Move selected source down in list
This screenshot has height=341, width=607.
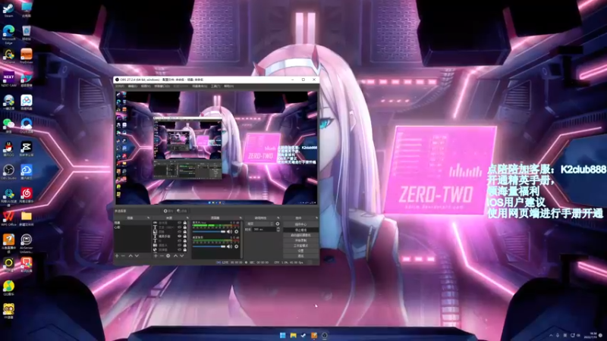(181, 255)
